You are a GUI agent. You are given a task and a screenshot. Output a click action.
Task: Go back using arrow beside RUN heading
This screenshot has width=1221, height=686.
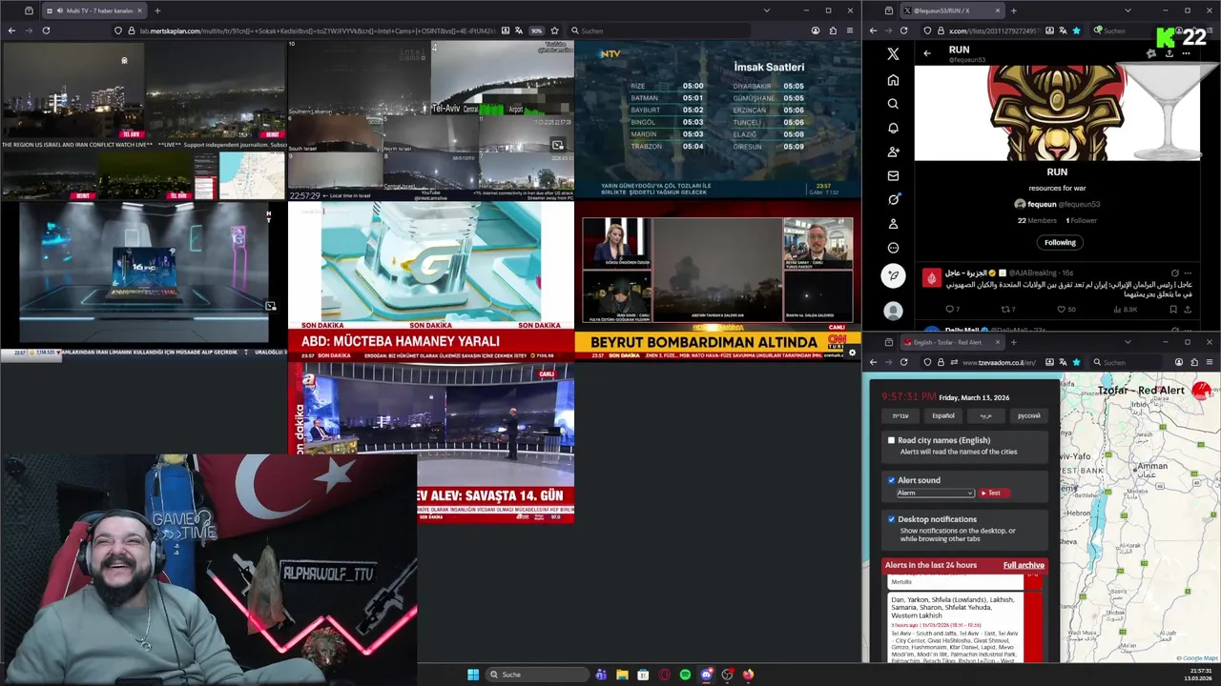click(927, 53)
